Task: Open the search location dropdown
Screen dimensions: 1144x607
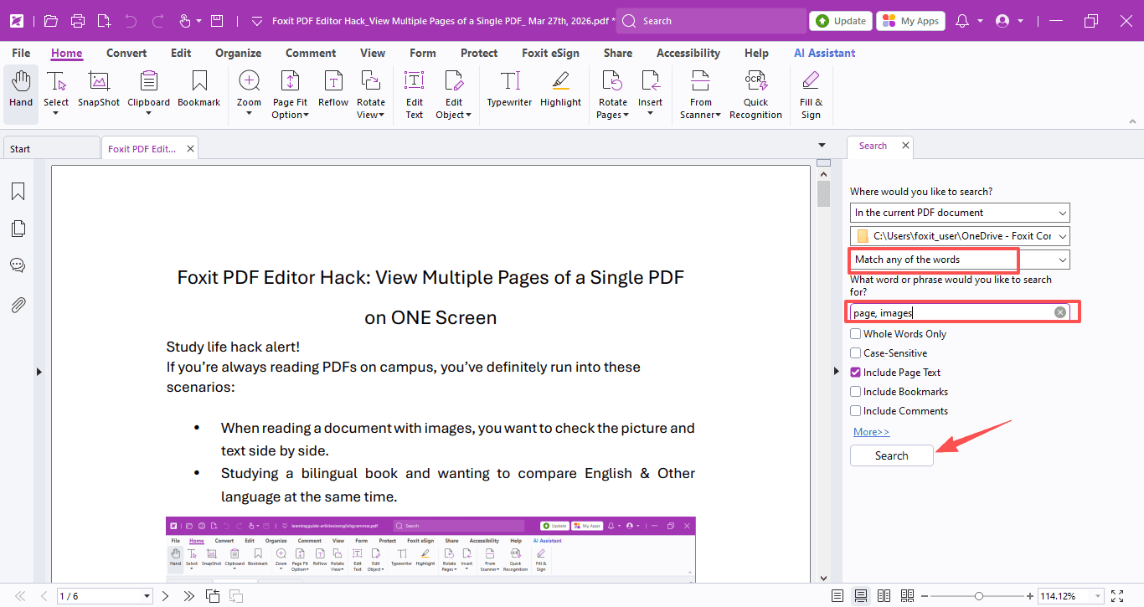Action: pos(960,213)
